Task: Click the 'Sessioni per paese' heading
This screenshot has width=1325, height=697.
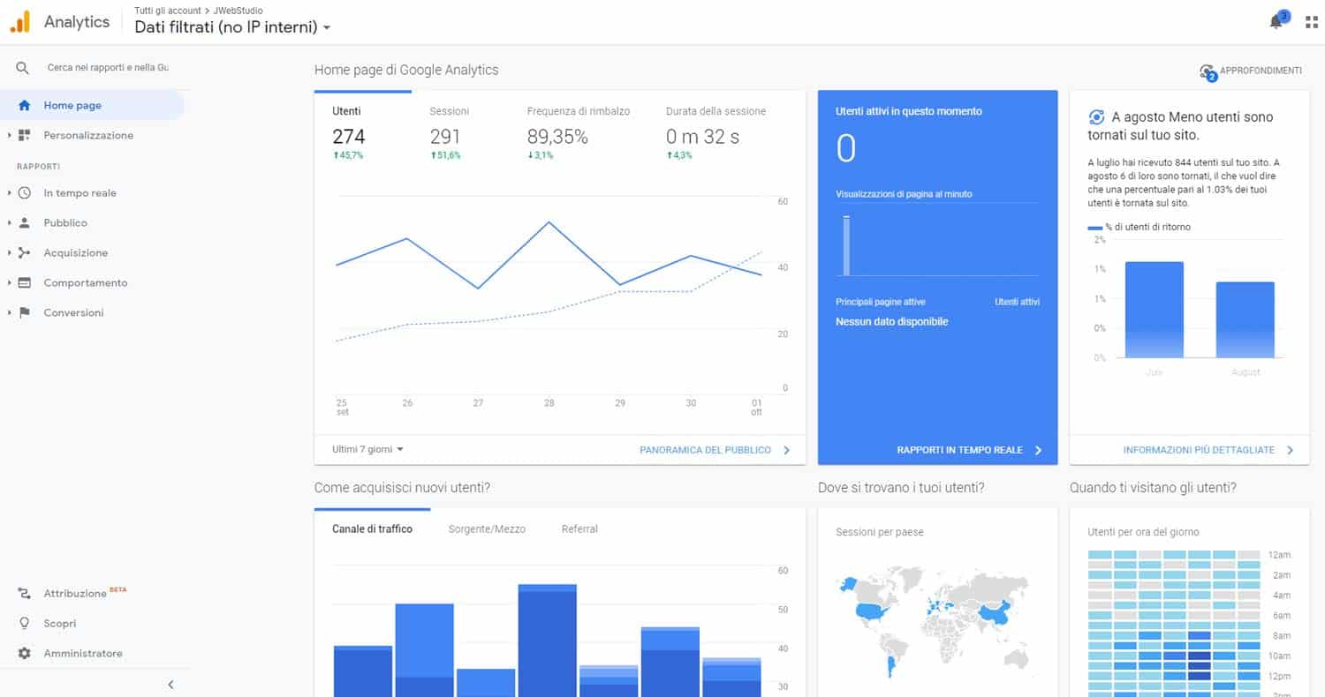Action: (880, 532)
